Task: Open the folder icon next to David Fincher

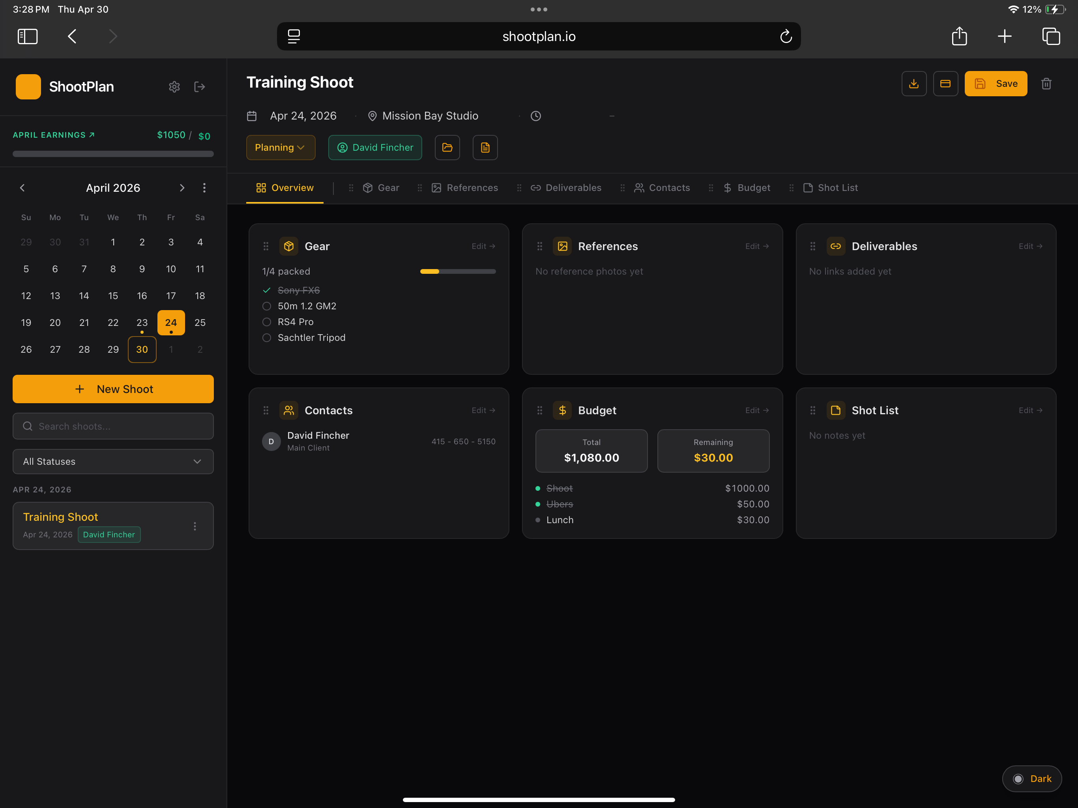Action: point(447,148)
